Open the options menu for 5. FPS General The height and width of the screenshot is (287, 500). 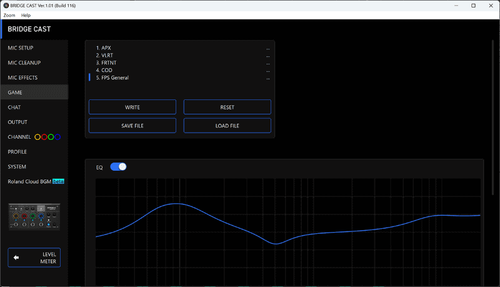pos(268,78)
